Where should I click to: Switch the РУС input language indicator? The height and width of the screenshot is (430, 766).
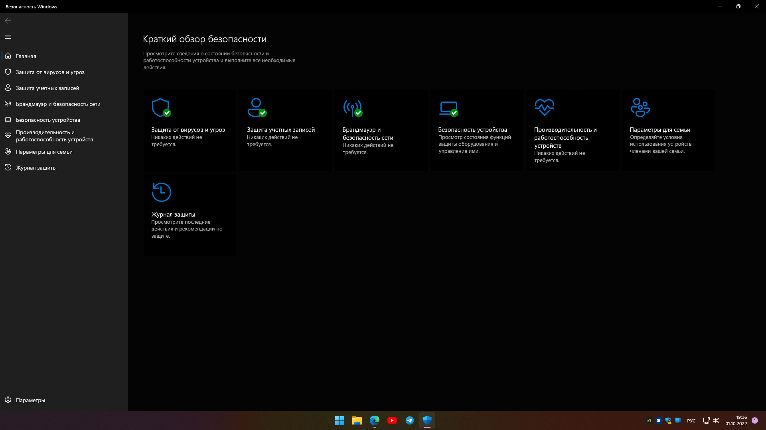(691, 421)
